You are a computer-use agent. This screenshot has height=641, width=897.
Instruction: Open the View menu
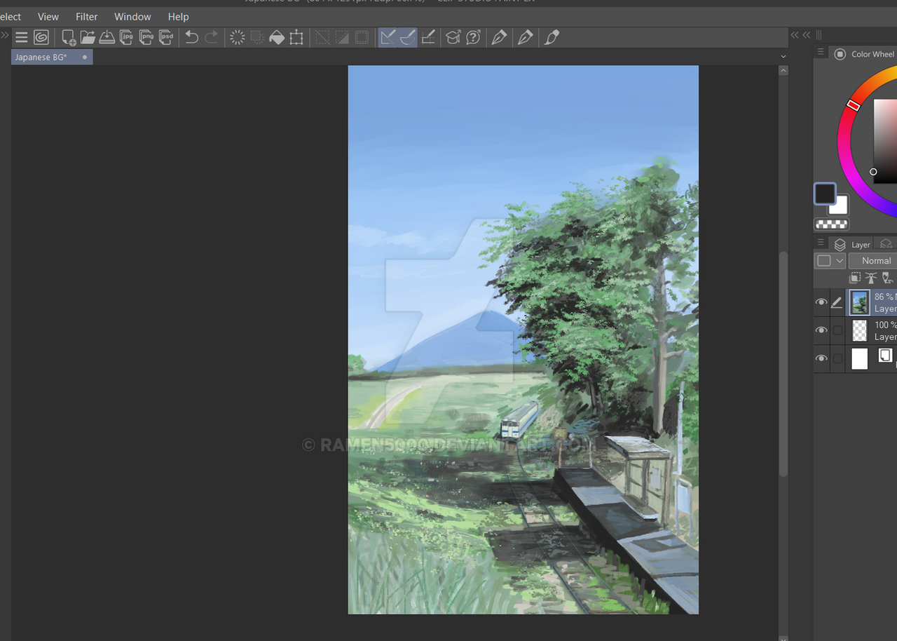[x=48, y=17]
